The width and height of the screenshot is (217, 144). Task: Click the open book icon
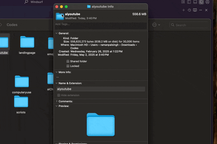(195, 10)
